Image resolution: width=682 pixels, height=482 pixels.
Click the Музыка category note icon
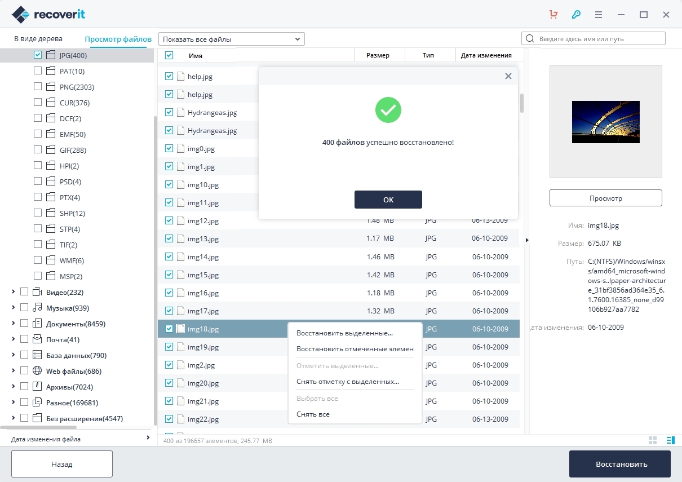38,308
